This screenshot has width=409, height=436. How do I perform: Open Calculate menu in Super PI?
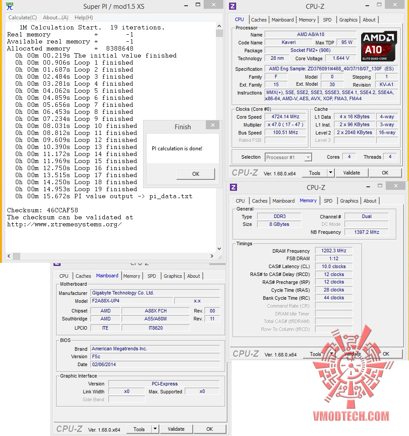pyautogui.click(x=22, y=18)
